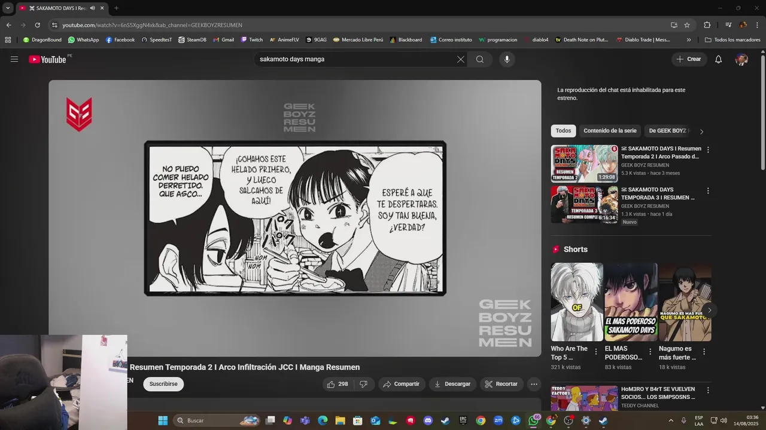Go back with browser back arrow

[8, 25]
